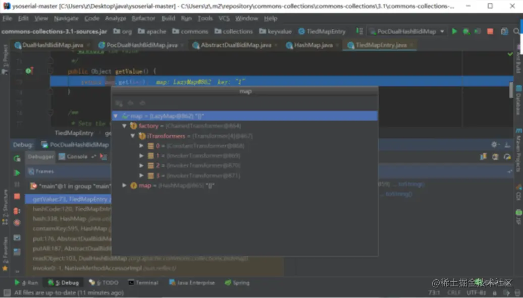Click Show execution point icon beside Console

103,157
